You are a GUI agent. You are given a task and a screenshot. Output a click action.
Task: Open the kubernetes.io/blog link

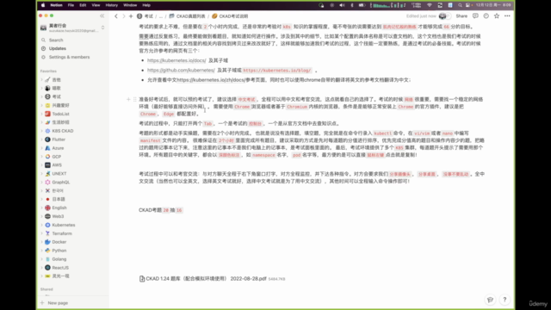pos(277,71)
